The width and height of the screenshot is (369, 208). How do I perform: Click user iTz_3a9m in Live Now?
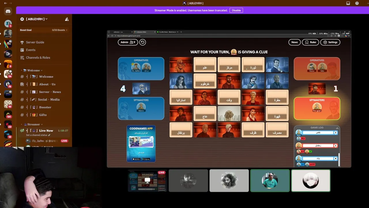click(46, 141)
